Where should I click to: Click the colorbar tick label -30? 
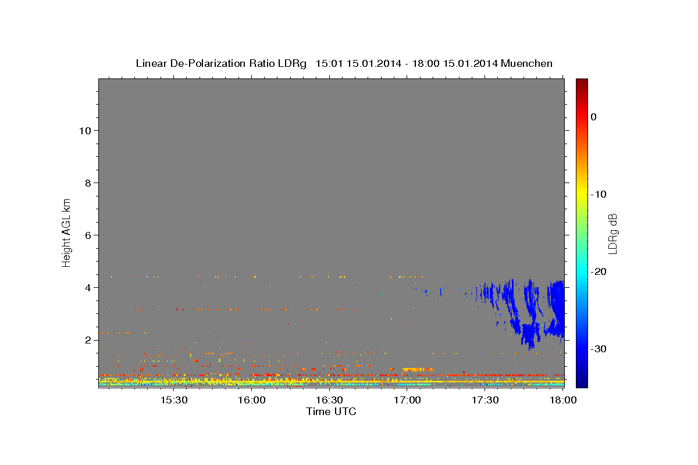(x=599, y=349)
